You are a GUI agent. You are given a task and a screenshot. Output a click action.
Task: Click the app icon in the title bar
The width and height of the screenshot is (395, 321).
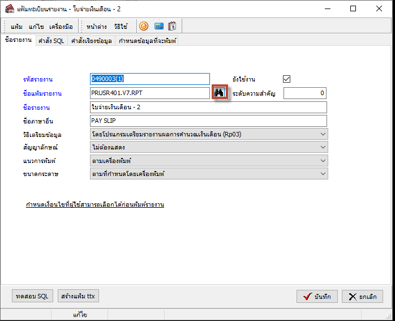[x=9, y=8]
